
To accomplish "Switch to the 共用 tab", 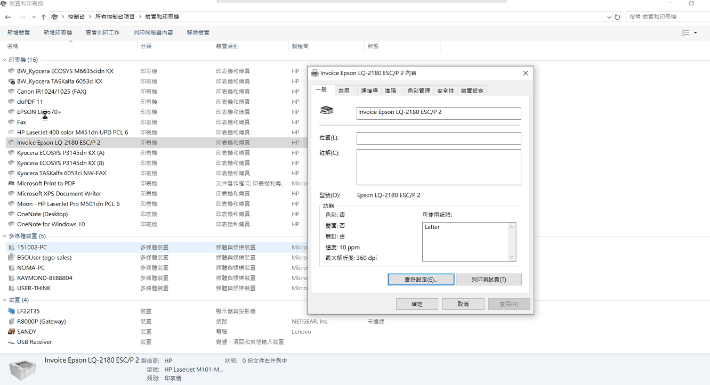I will click(344, 91).
